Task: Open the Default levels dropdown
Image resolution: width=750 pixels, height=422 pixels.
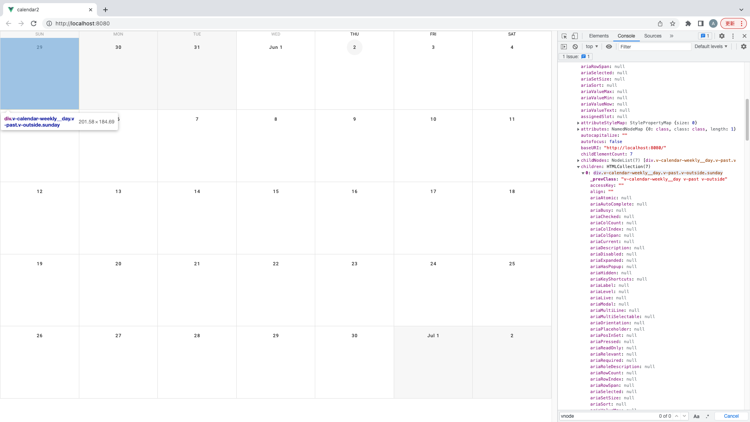Action: (711, 46)
